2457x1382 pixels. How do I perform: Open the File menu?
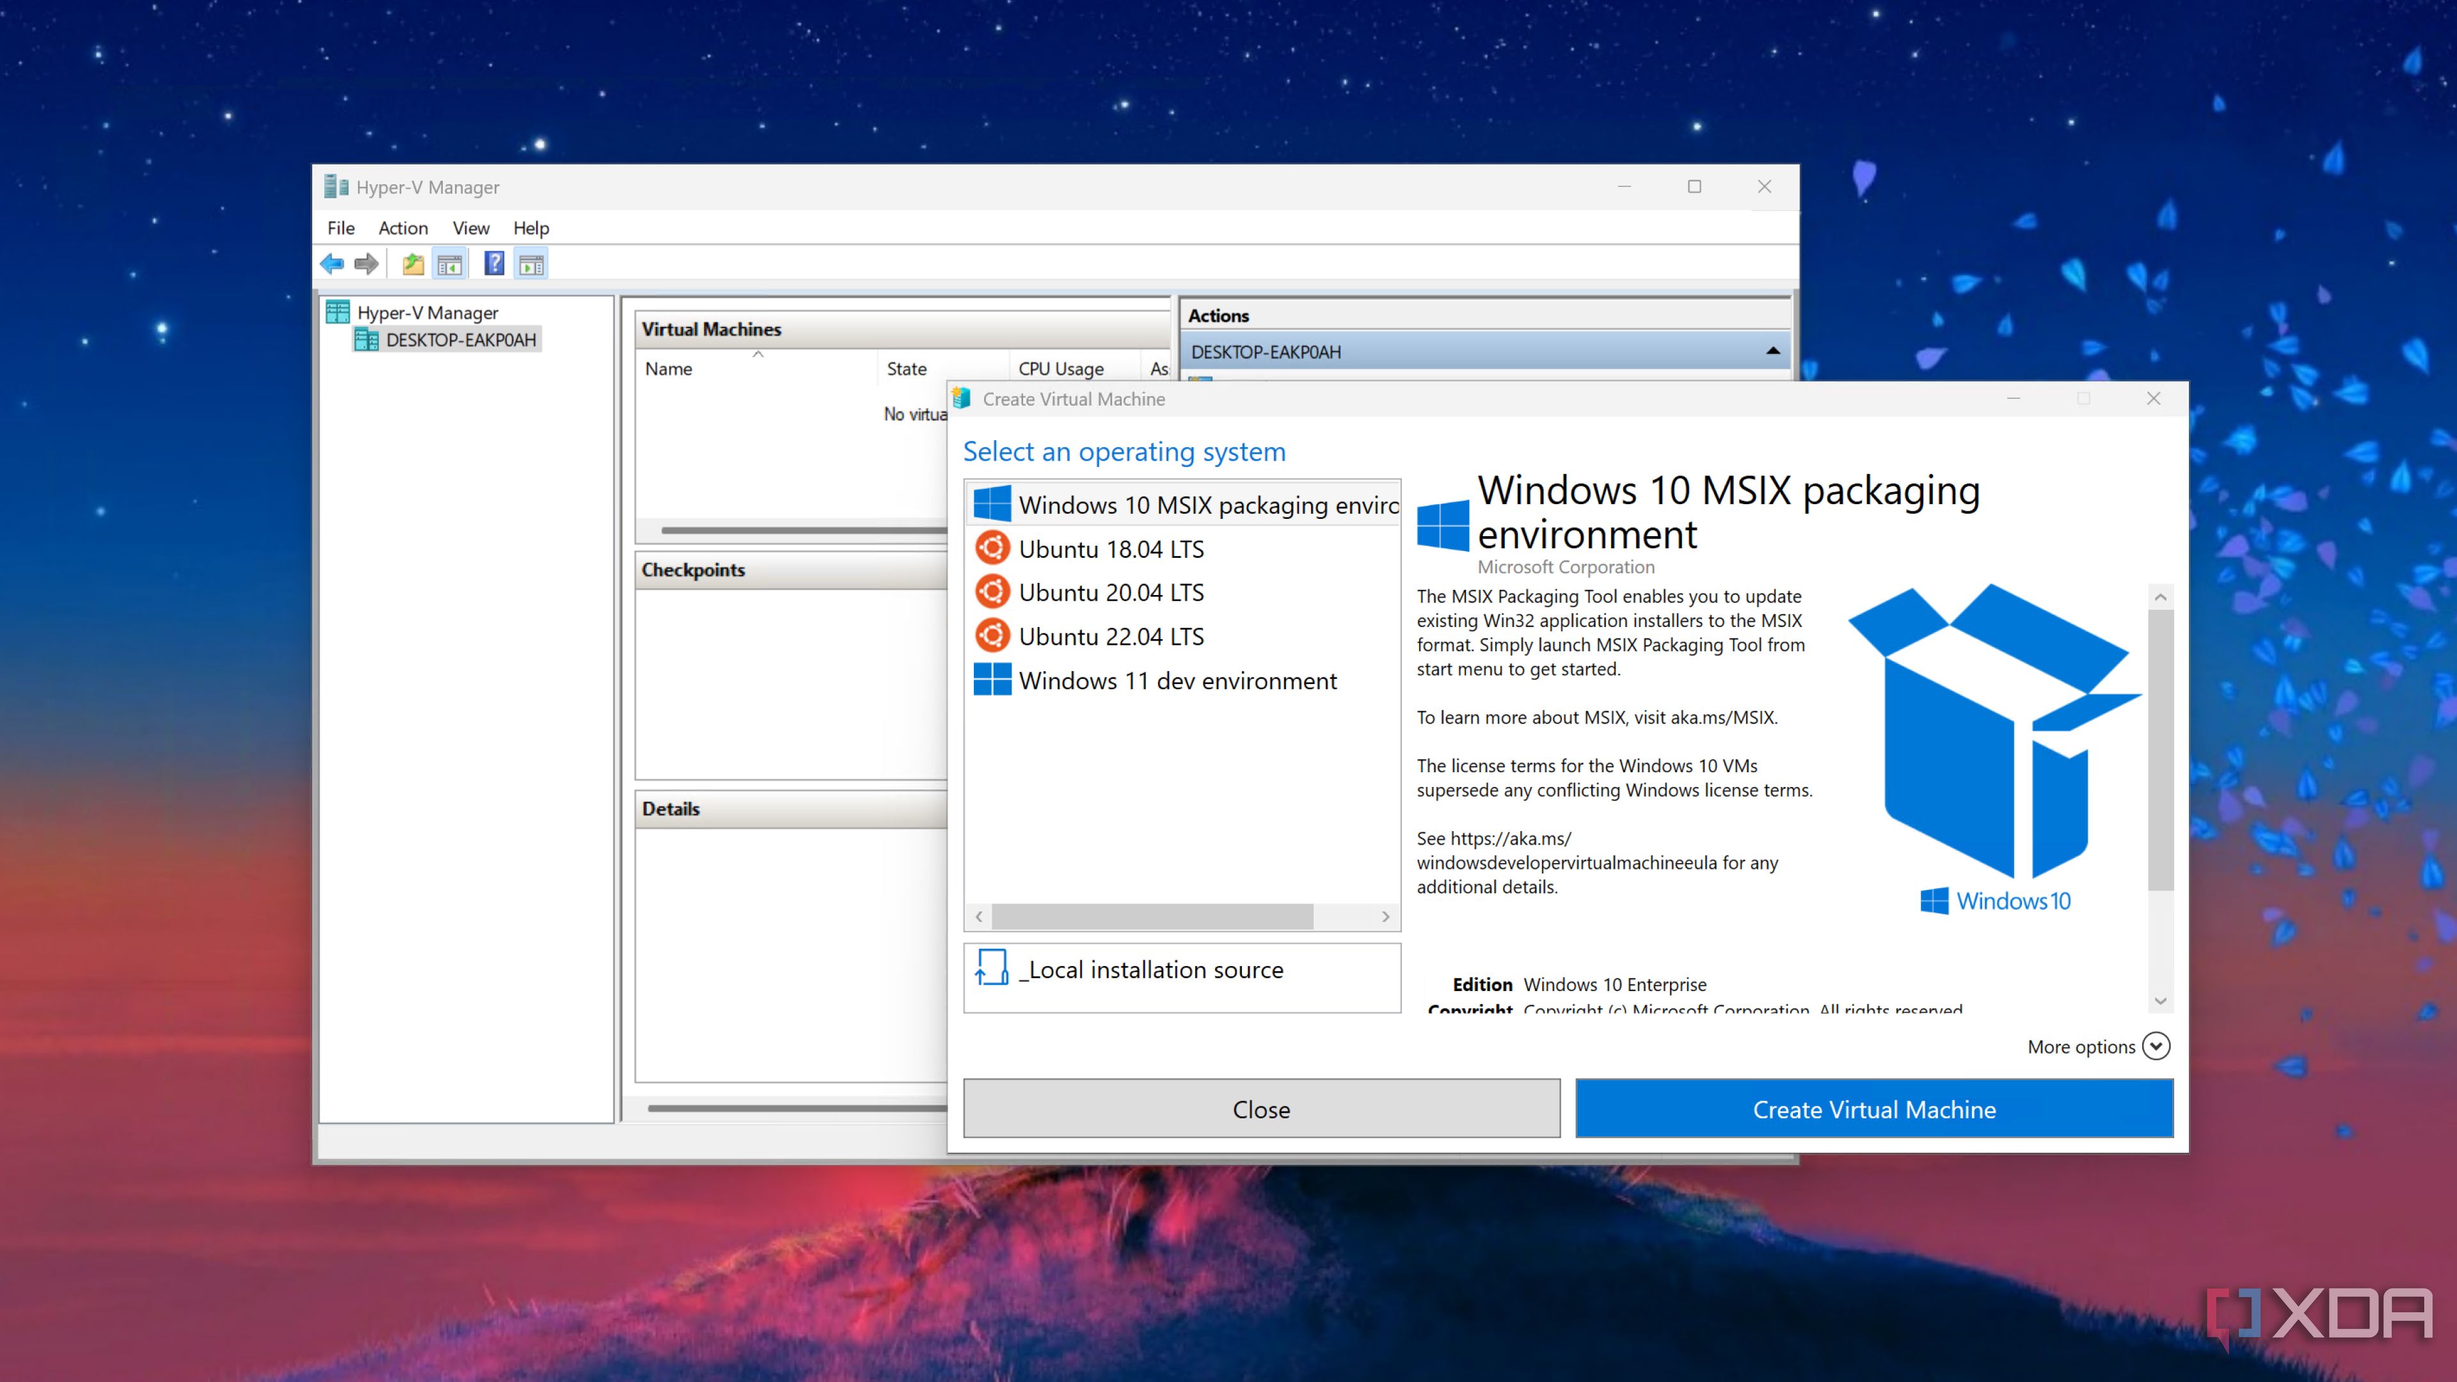340,228
